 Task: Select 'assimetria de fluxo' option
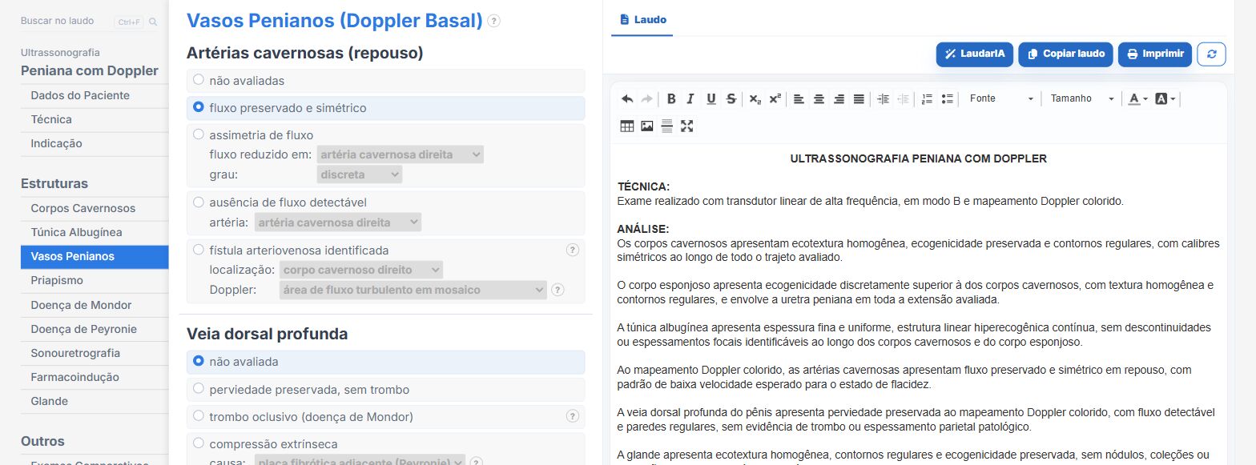(x=199, y=135)
